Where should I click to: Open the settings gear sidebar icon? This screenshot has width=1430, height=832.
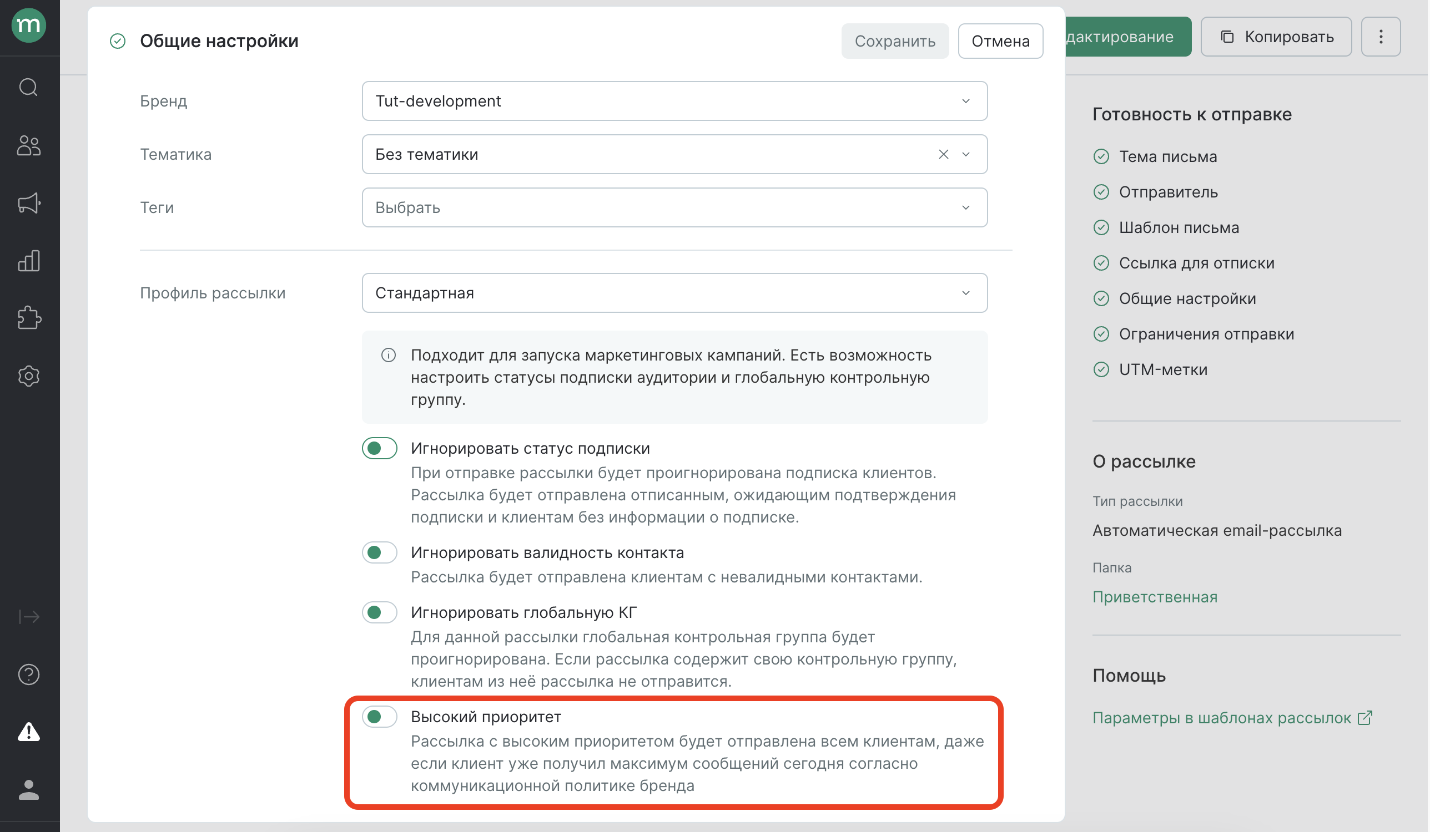coord(29,377)
